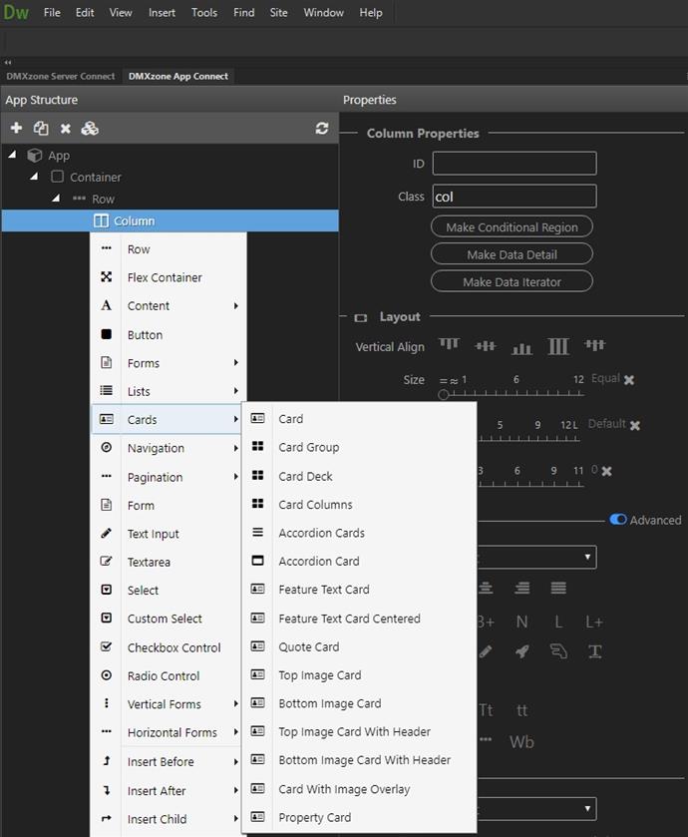This screenshot has width=688, height=837.
Task: Click the slider track labeled 12L
Action: click(528, 439)
